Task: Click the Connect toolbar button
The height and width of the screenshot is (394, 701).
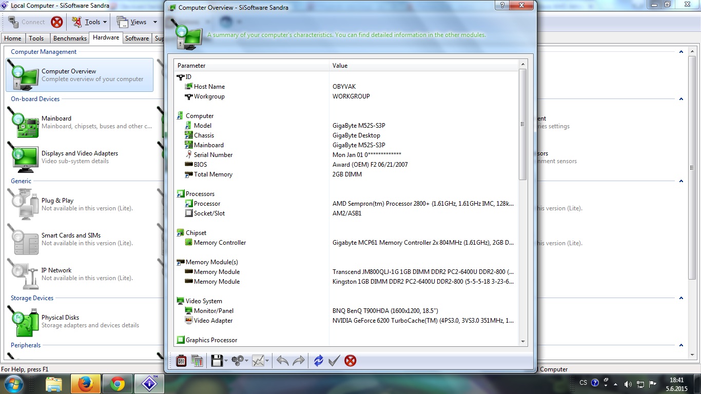Action: pyautogui.click(x=27, y=22)
